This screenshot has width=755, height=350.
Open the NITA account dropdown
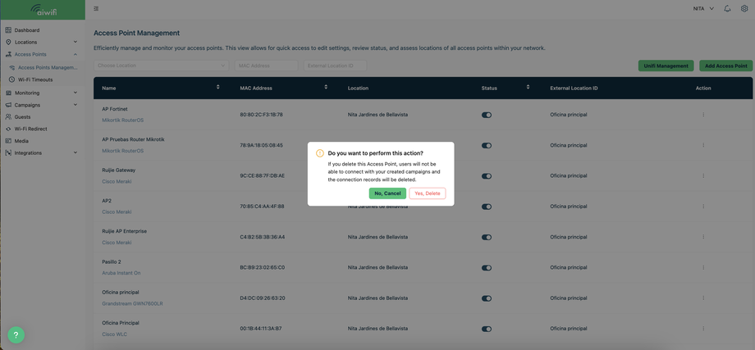click(703, 9)
